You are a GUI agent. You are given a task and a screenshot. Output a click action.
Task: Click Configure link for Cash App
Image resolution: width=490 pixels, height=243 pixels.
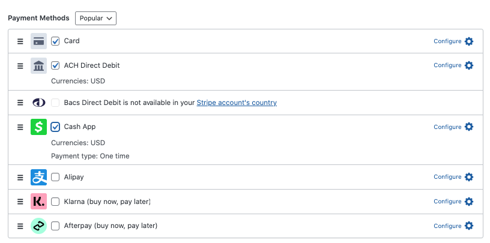click(x=447, y=127)
